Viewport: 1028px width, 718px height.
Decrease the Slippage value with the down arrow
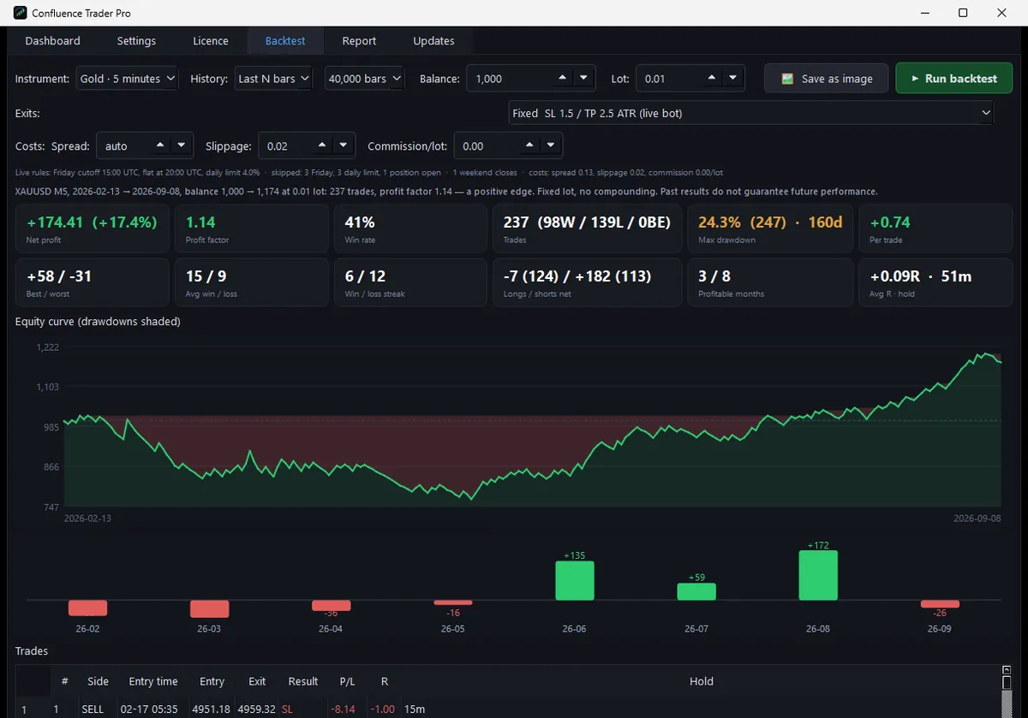coord(343,145)
